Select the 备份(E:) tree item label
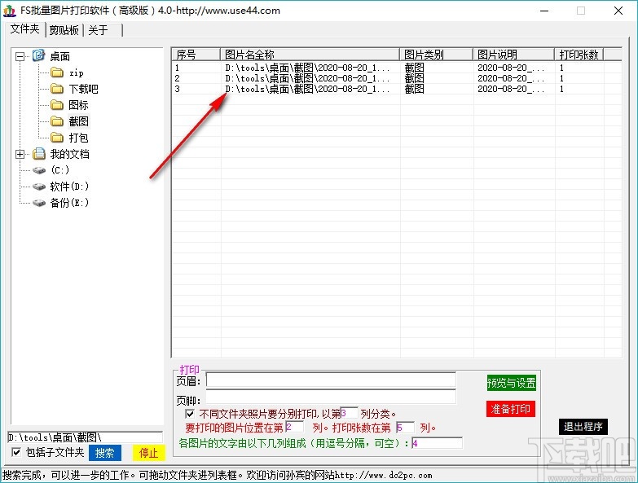 pos(69,203)
